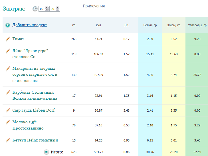Edit Томат row with pencil icon
Image resolution: width=208 pixels, height=156 pixels.
tap(8, 39)
